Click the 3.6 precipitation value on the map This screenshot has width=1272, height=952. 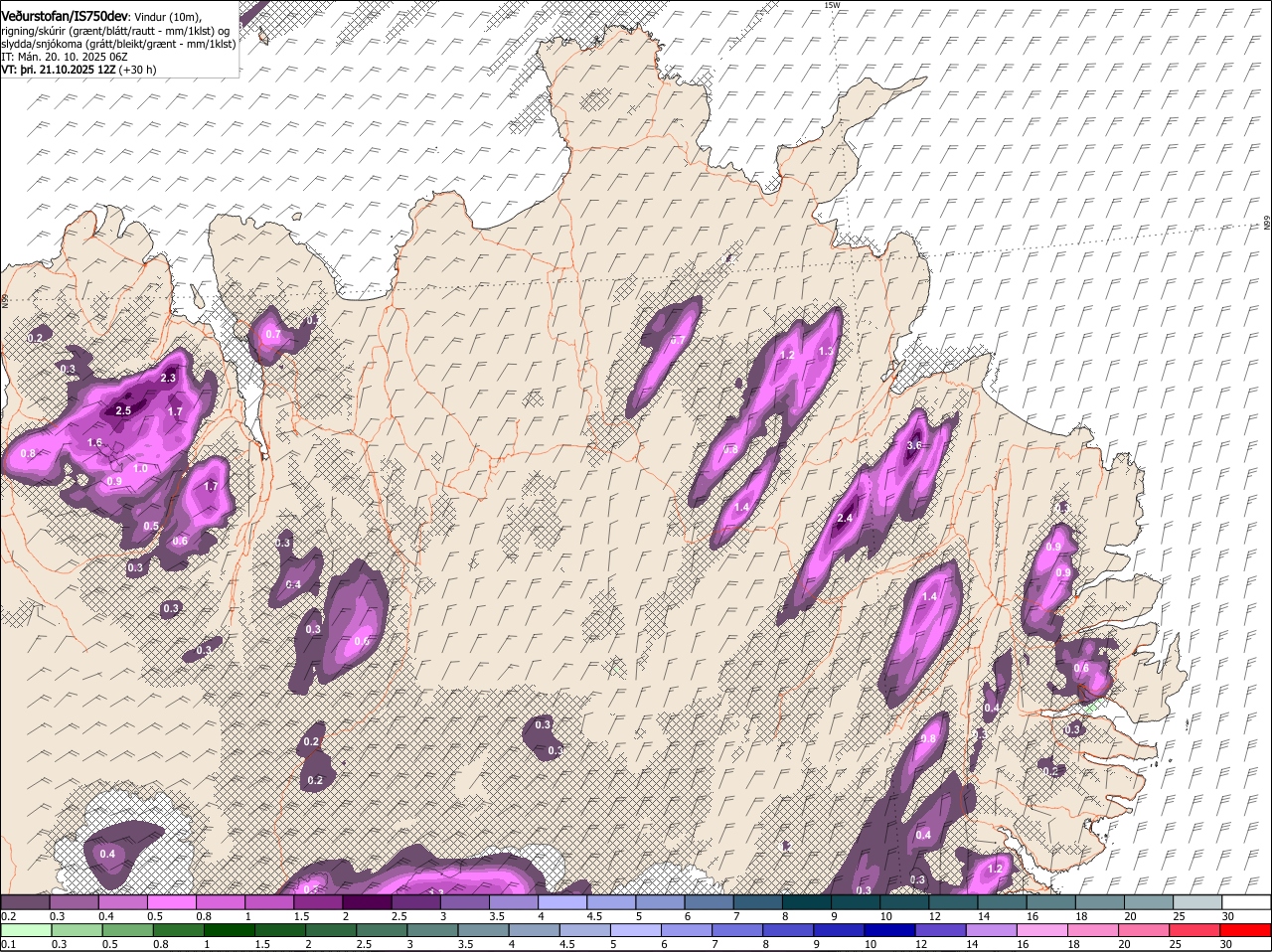[x=915, y=445]
